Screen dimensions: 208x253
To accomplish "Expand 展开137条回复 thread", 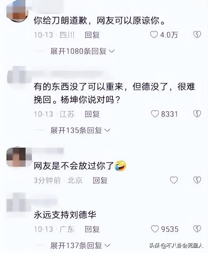I will point(80,246).
